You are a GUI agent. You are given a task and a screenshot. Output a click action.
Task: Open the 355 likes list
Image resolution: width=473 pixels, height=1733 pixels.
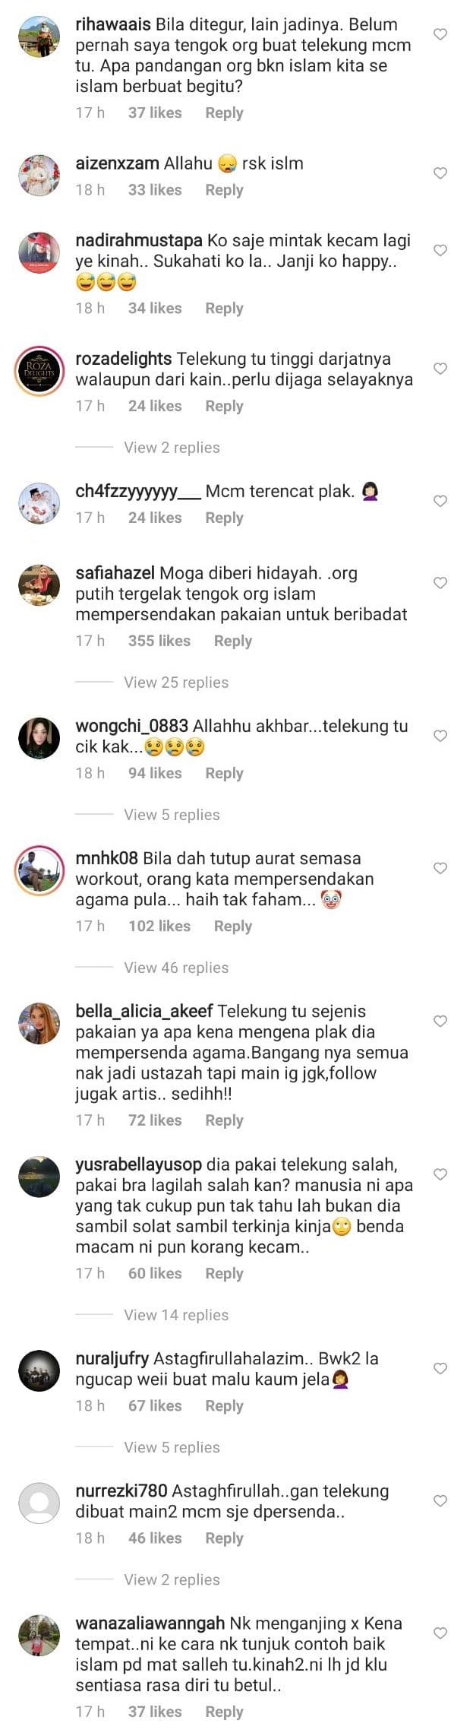click(159, 641)
